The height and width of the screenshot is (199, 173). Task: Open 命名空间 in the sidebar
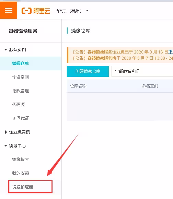21,77
